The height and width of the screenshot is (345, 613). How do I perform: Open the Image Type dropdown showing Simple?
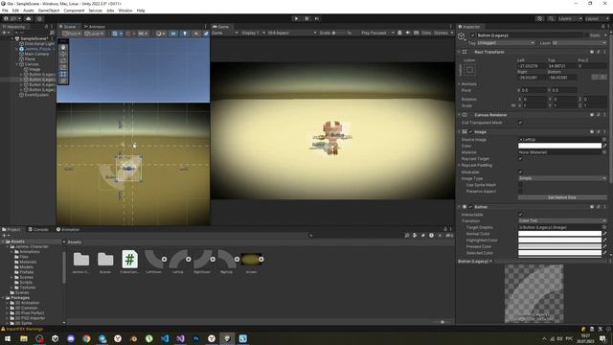[562, 178]
